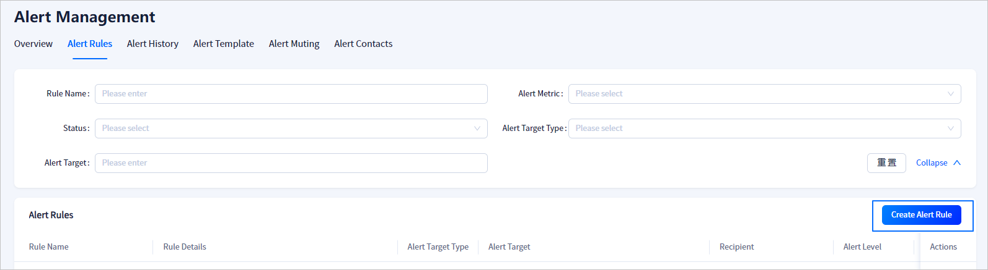988x270 pixels.
Task: Collapse the filter panel via Collapse link
Action: (x=932, y=163)
